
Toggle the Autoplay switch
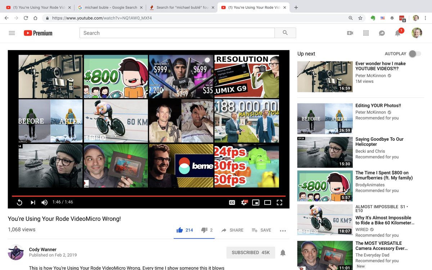pyautogui.click(x=414, y=54)
